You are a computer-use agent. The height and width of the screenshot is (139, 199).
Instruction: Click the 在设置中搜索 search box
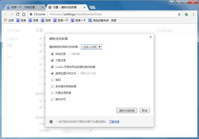pyautogui.click(x=173, y=31)
